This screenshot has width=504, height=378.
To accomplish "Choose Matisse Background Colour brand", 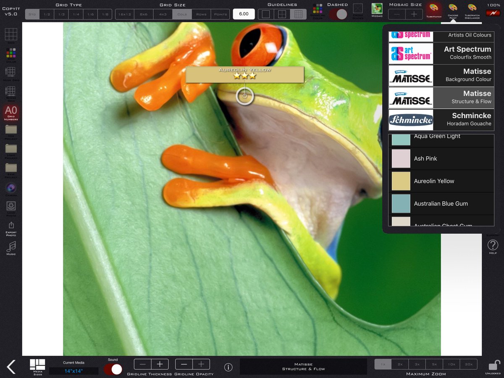I will (x=441, y=76).
